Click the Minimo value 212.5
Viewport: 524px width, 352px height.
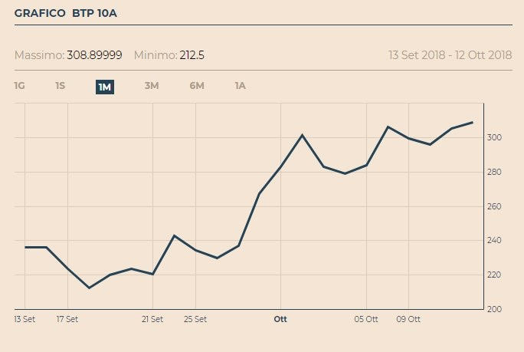[x=192, y=55]
